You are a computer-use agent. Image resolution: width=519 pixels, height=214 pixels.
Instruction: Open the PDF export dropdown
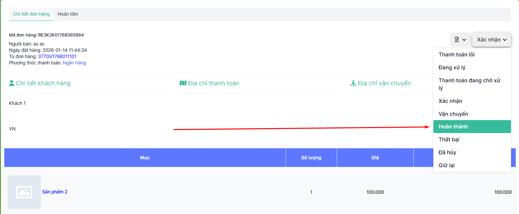point(460,40)
